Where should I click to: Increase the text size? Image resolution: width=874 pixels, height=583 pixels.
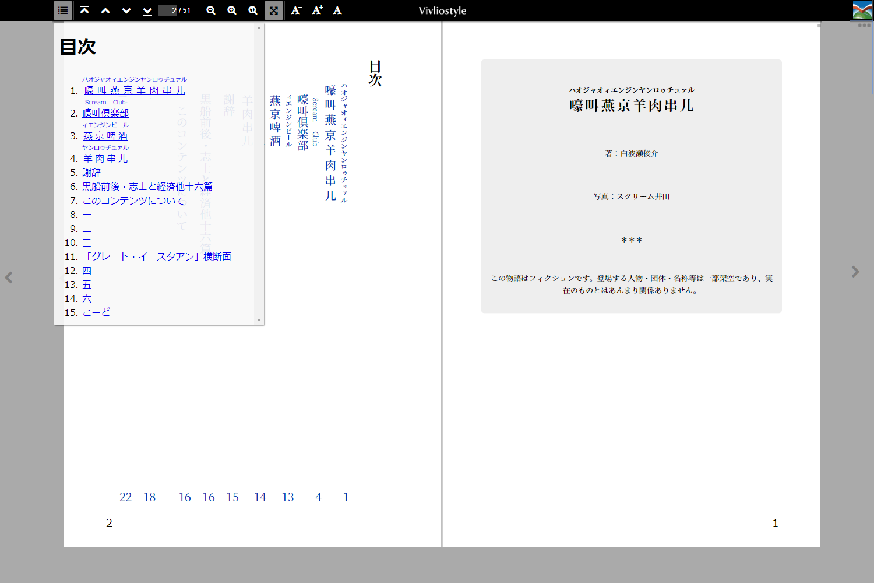[x=317, y=10]
